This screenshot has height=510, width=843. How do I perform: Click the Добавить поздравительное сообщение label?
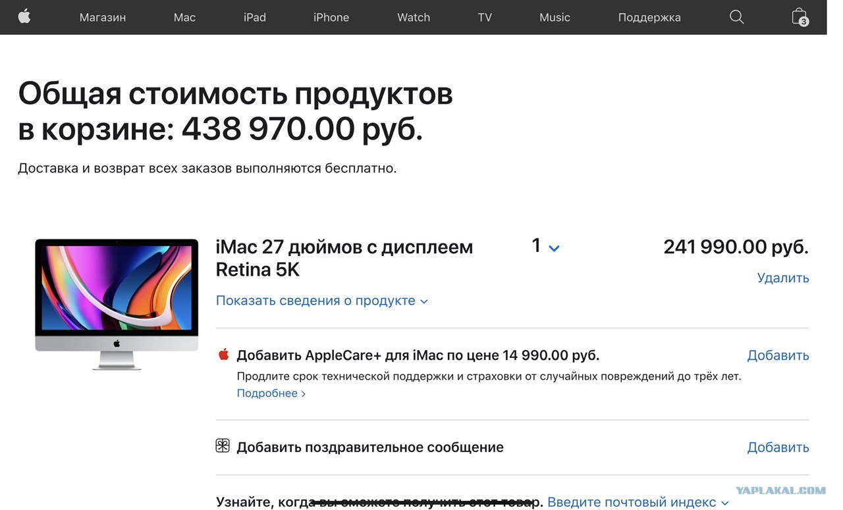click(370, 447)
